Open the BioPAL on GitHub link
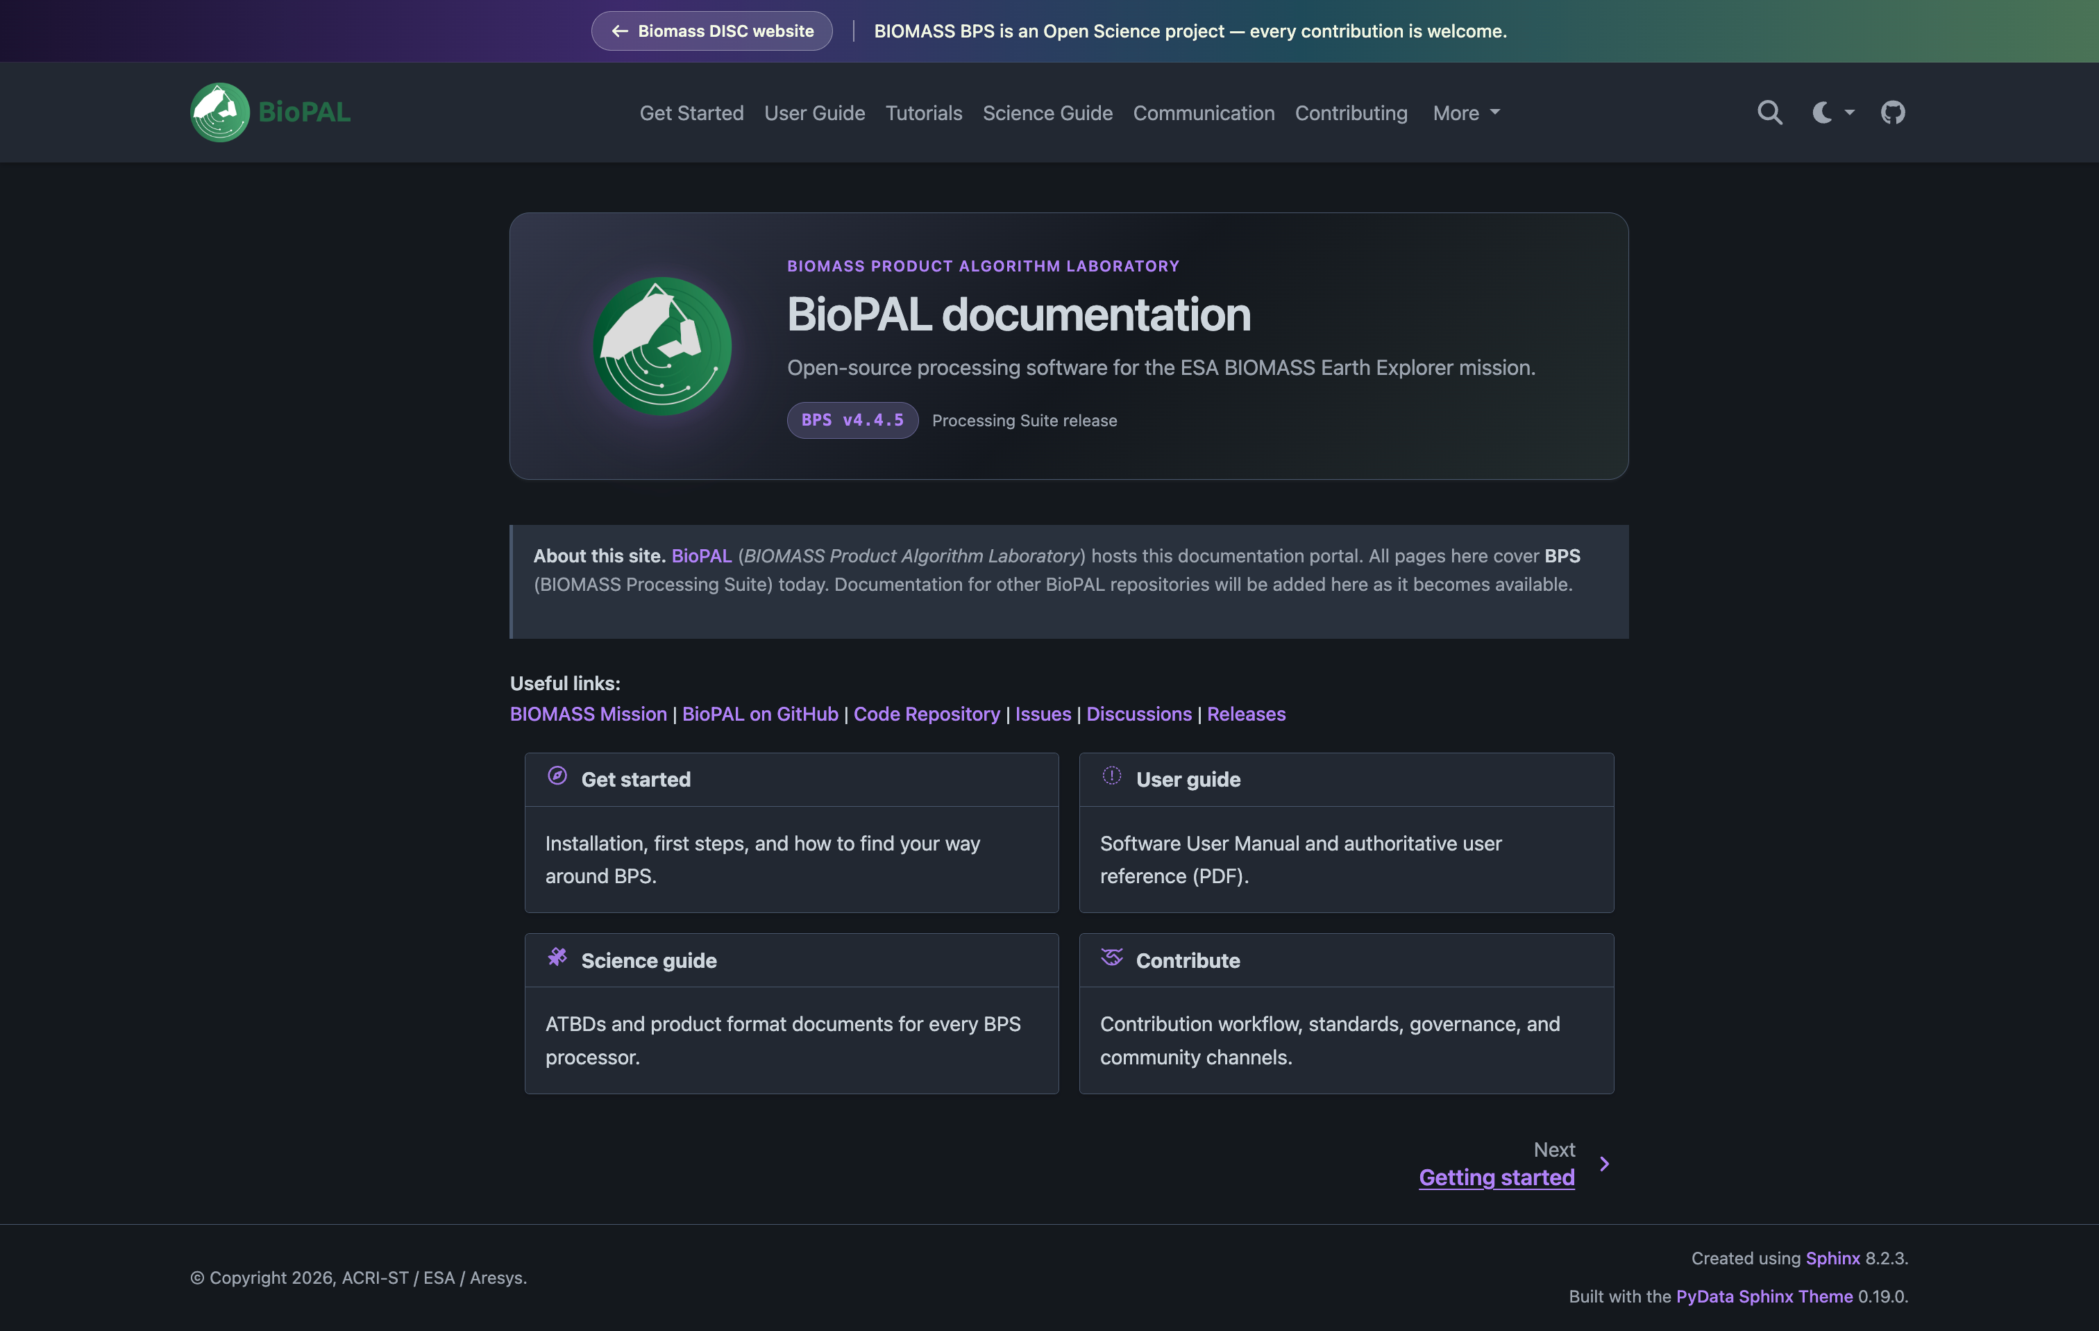Screen dimensions: 2099x1331 coord(759,714)
